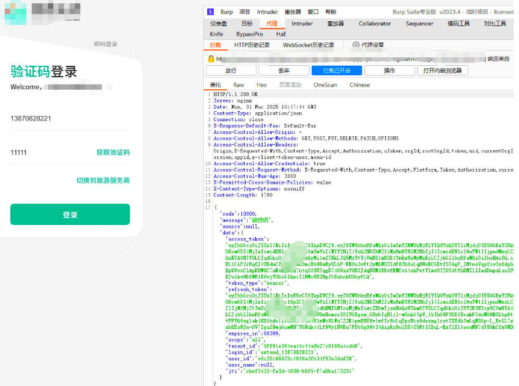This screenshot has height=386, width=519.
Task: Open the Intruder menu in menu bar
Action: click(267, 12)
